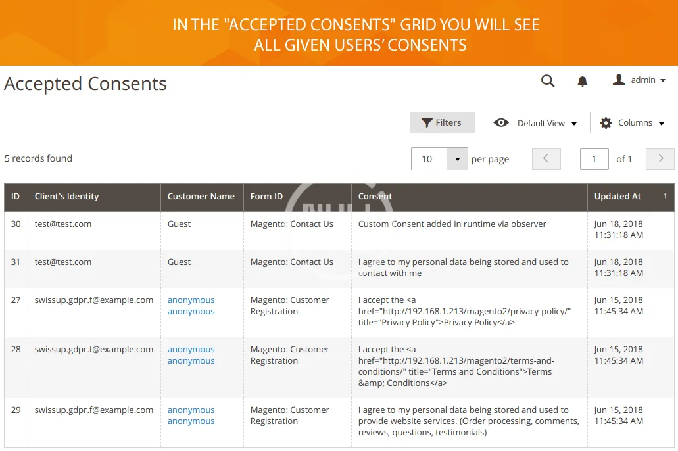Sort by Client's Identity column header
Screen dimensions: 678x451
(x=66, y=197)
